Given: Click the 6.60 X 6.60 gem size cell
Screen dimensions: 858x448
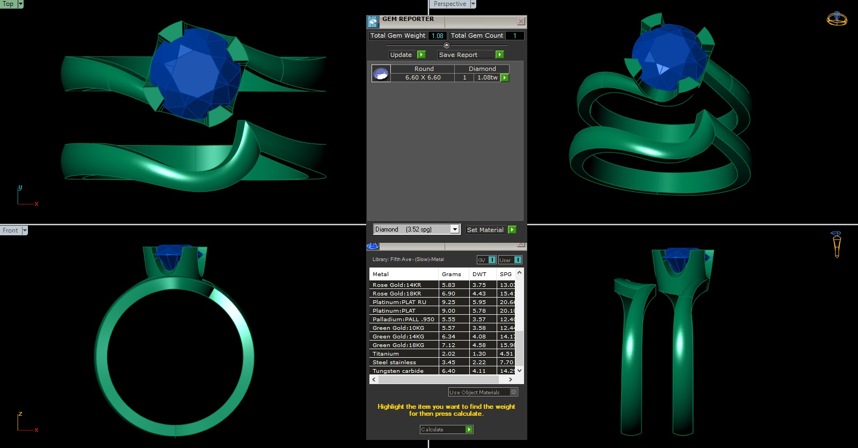Looking at the screenshot, I should pos(423,78).
